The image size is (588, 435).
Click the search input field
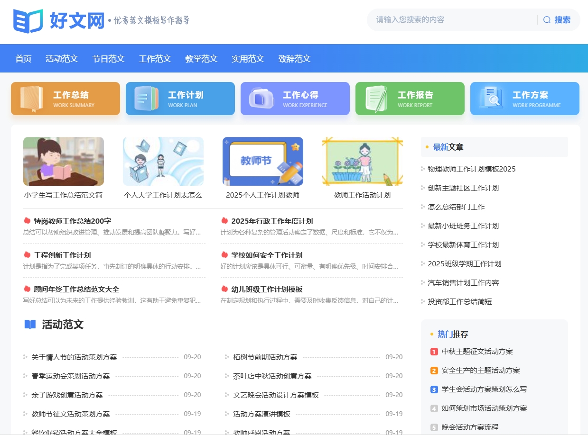[x=451, y=20]
